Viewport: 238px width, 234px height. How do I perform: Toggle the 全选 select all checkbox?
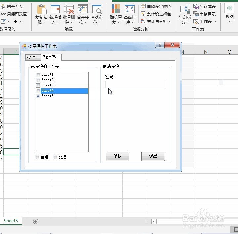click(x=37, y=157)
